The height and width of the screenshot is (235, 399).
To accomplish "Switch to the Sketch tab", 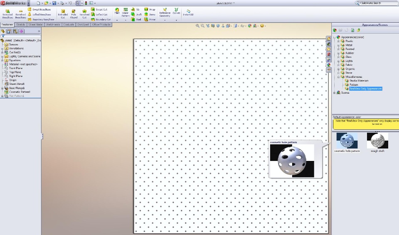I will pyautogui.click(x=21, y=25).
